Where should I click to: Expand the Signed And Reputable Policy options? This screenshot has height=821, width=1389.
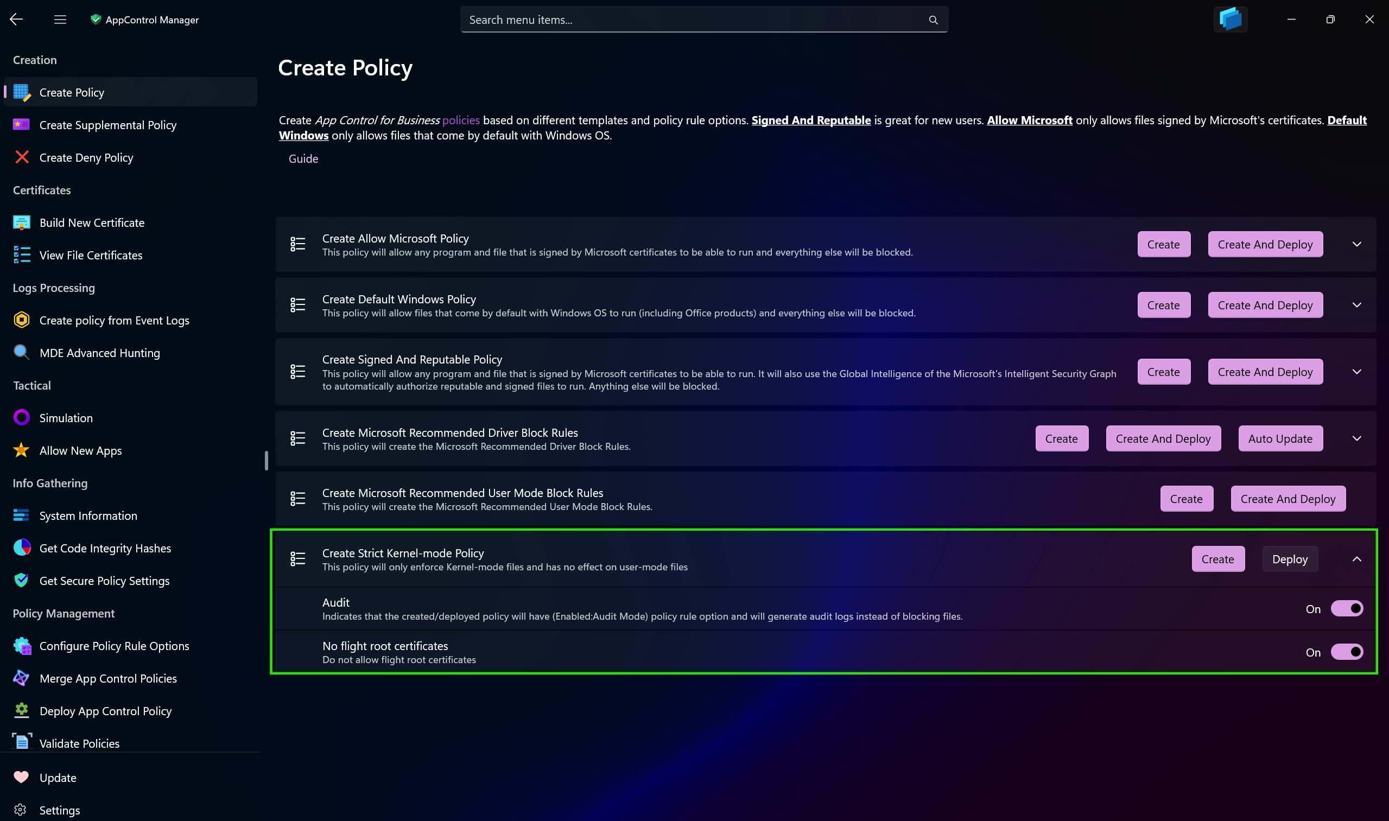click(1356, 372)
